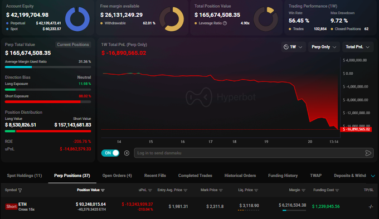The image size is (379, 219).
Task: Click the Leverage Ratio help question icon
Action: [225, 23]
